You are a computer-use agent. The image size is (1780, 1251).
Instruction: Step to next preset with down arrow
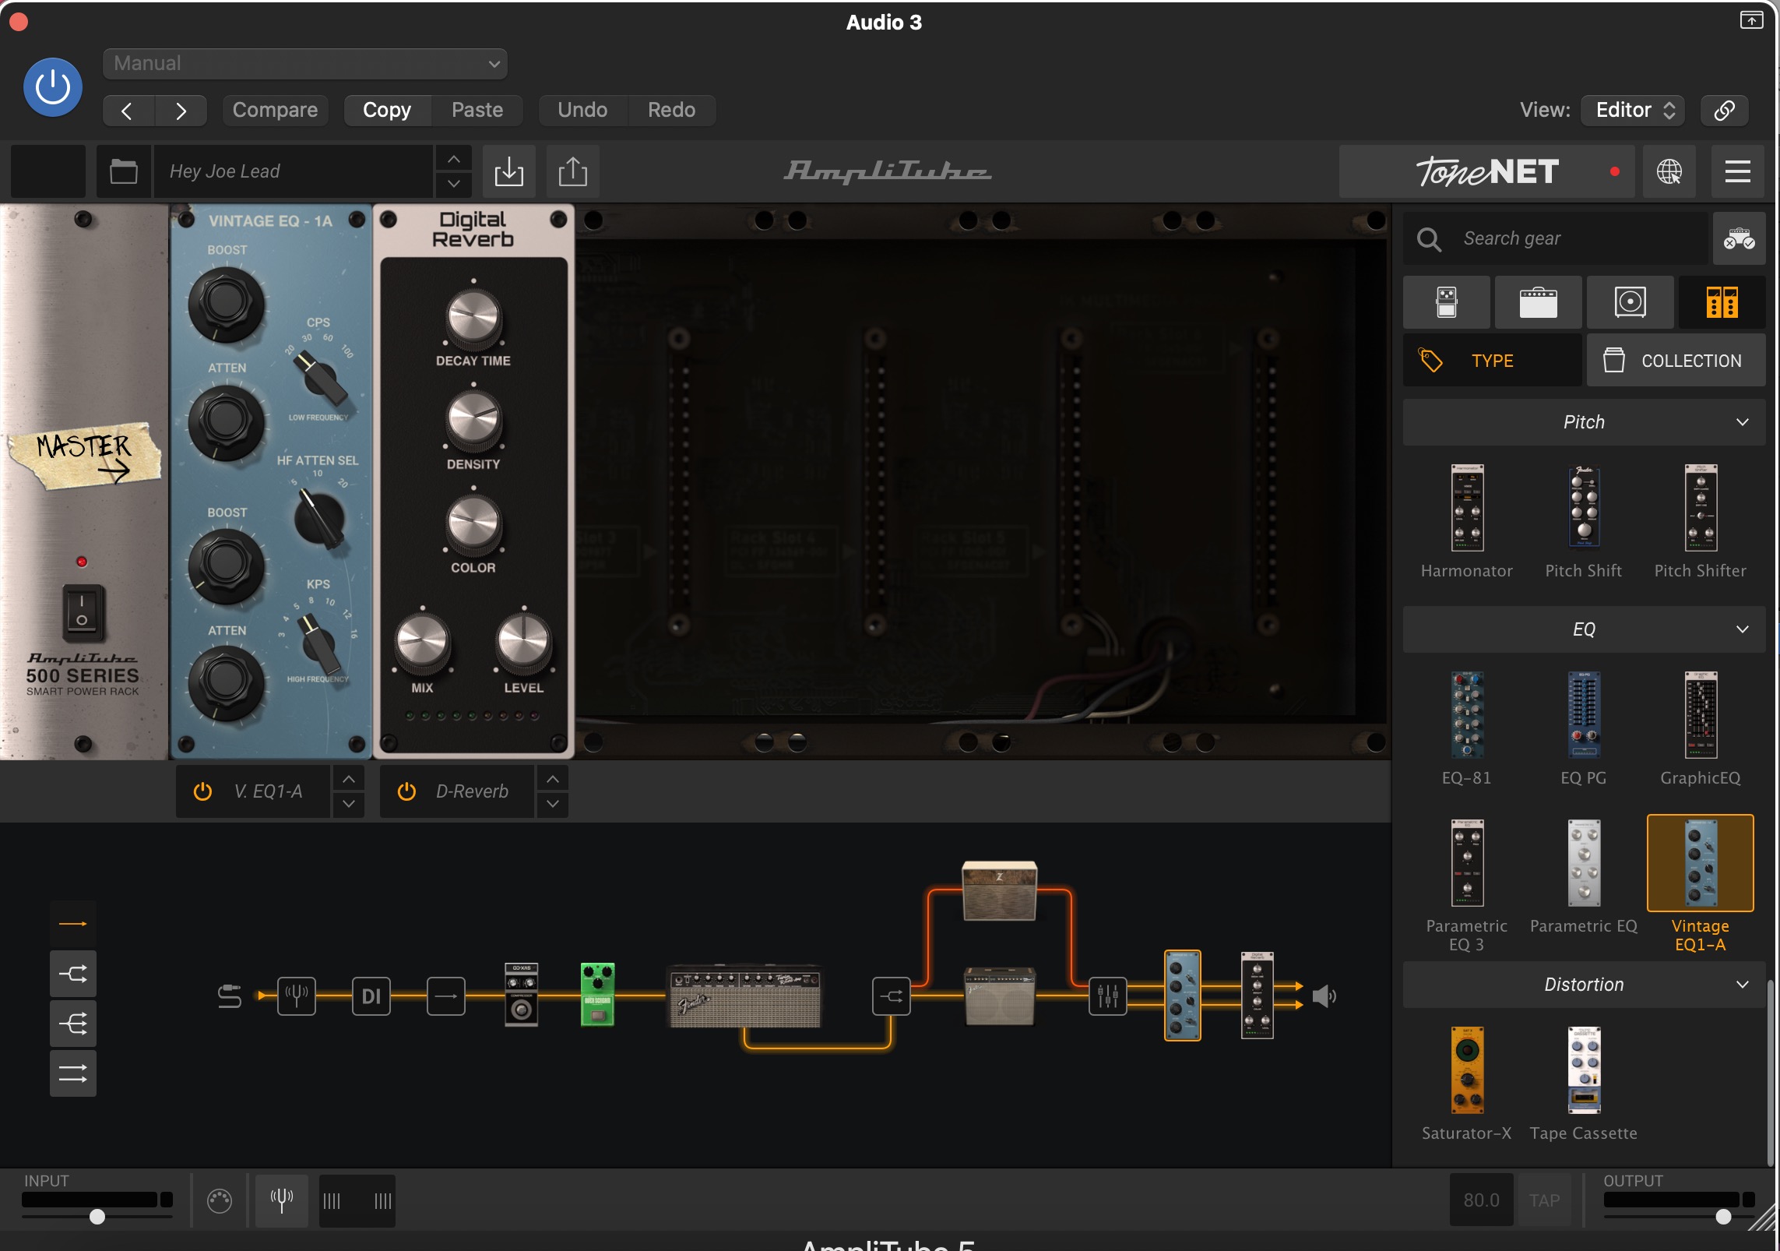click(453, 184)
